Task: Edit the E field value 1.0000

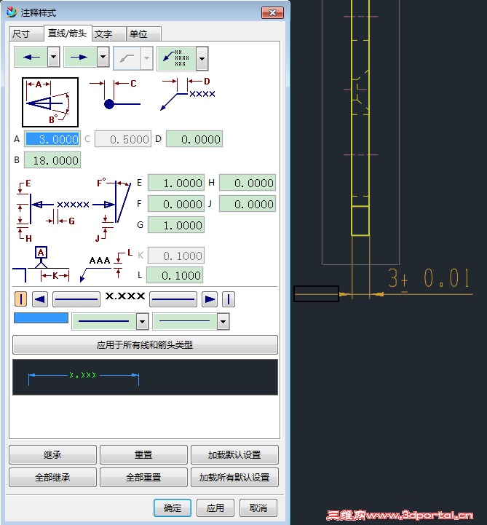Action: tap(176, 183)
